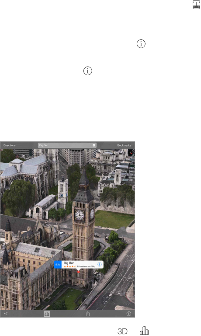Tap the bus transit icon at page top
This screenshot has height=336, width=201.
(196, 5)
